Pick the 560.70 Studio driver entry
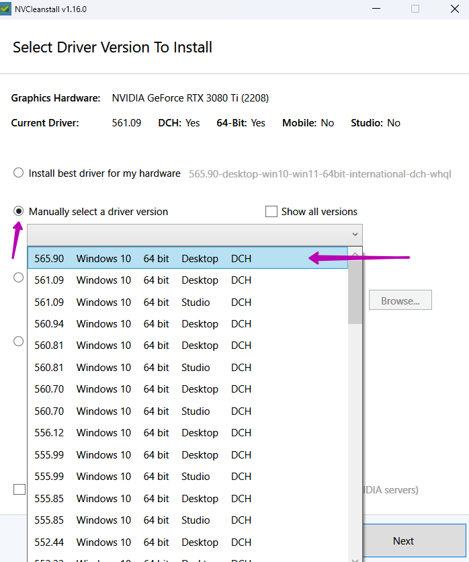The image size is (469, 562). click(187, 411)
